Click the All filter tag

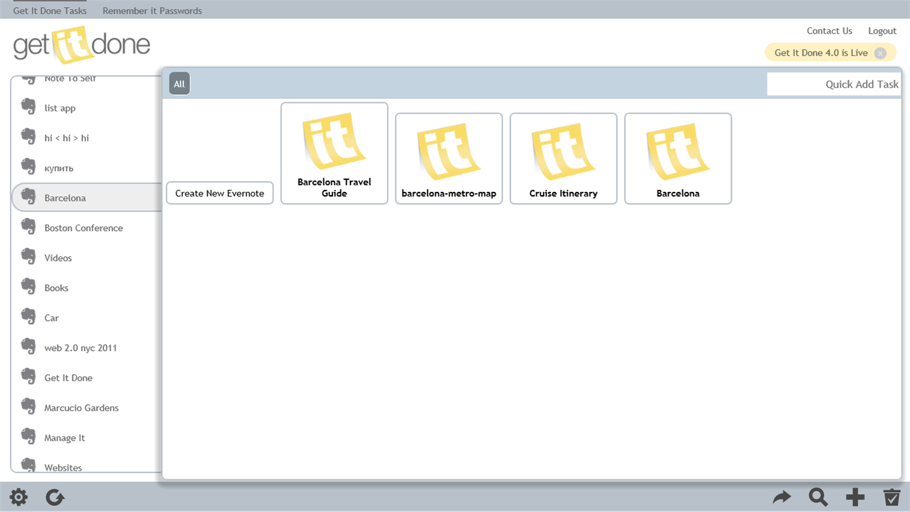click(179, 83)
